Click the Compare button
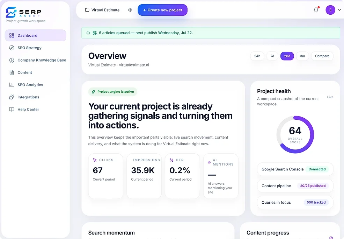The image size is (344, 239). click(322, 56)
